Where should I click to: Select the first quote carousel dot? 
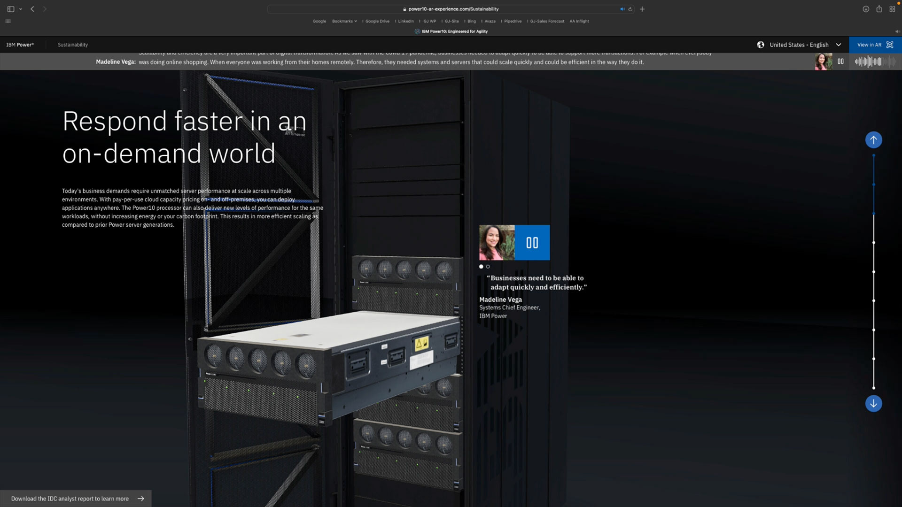tap(481, 267)
